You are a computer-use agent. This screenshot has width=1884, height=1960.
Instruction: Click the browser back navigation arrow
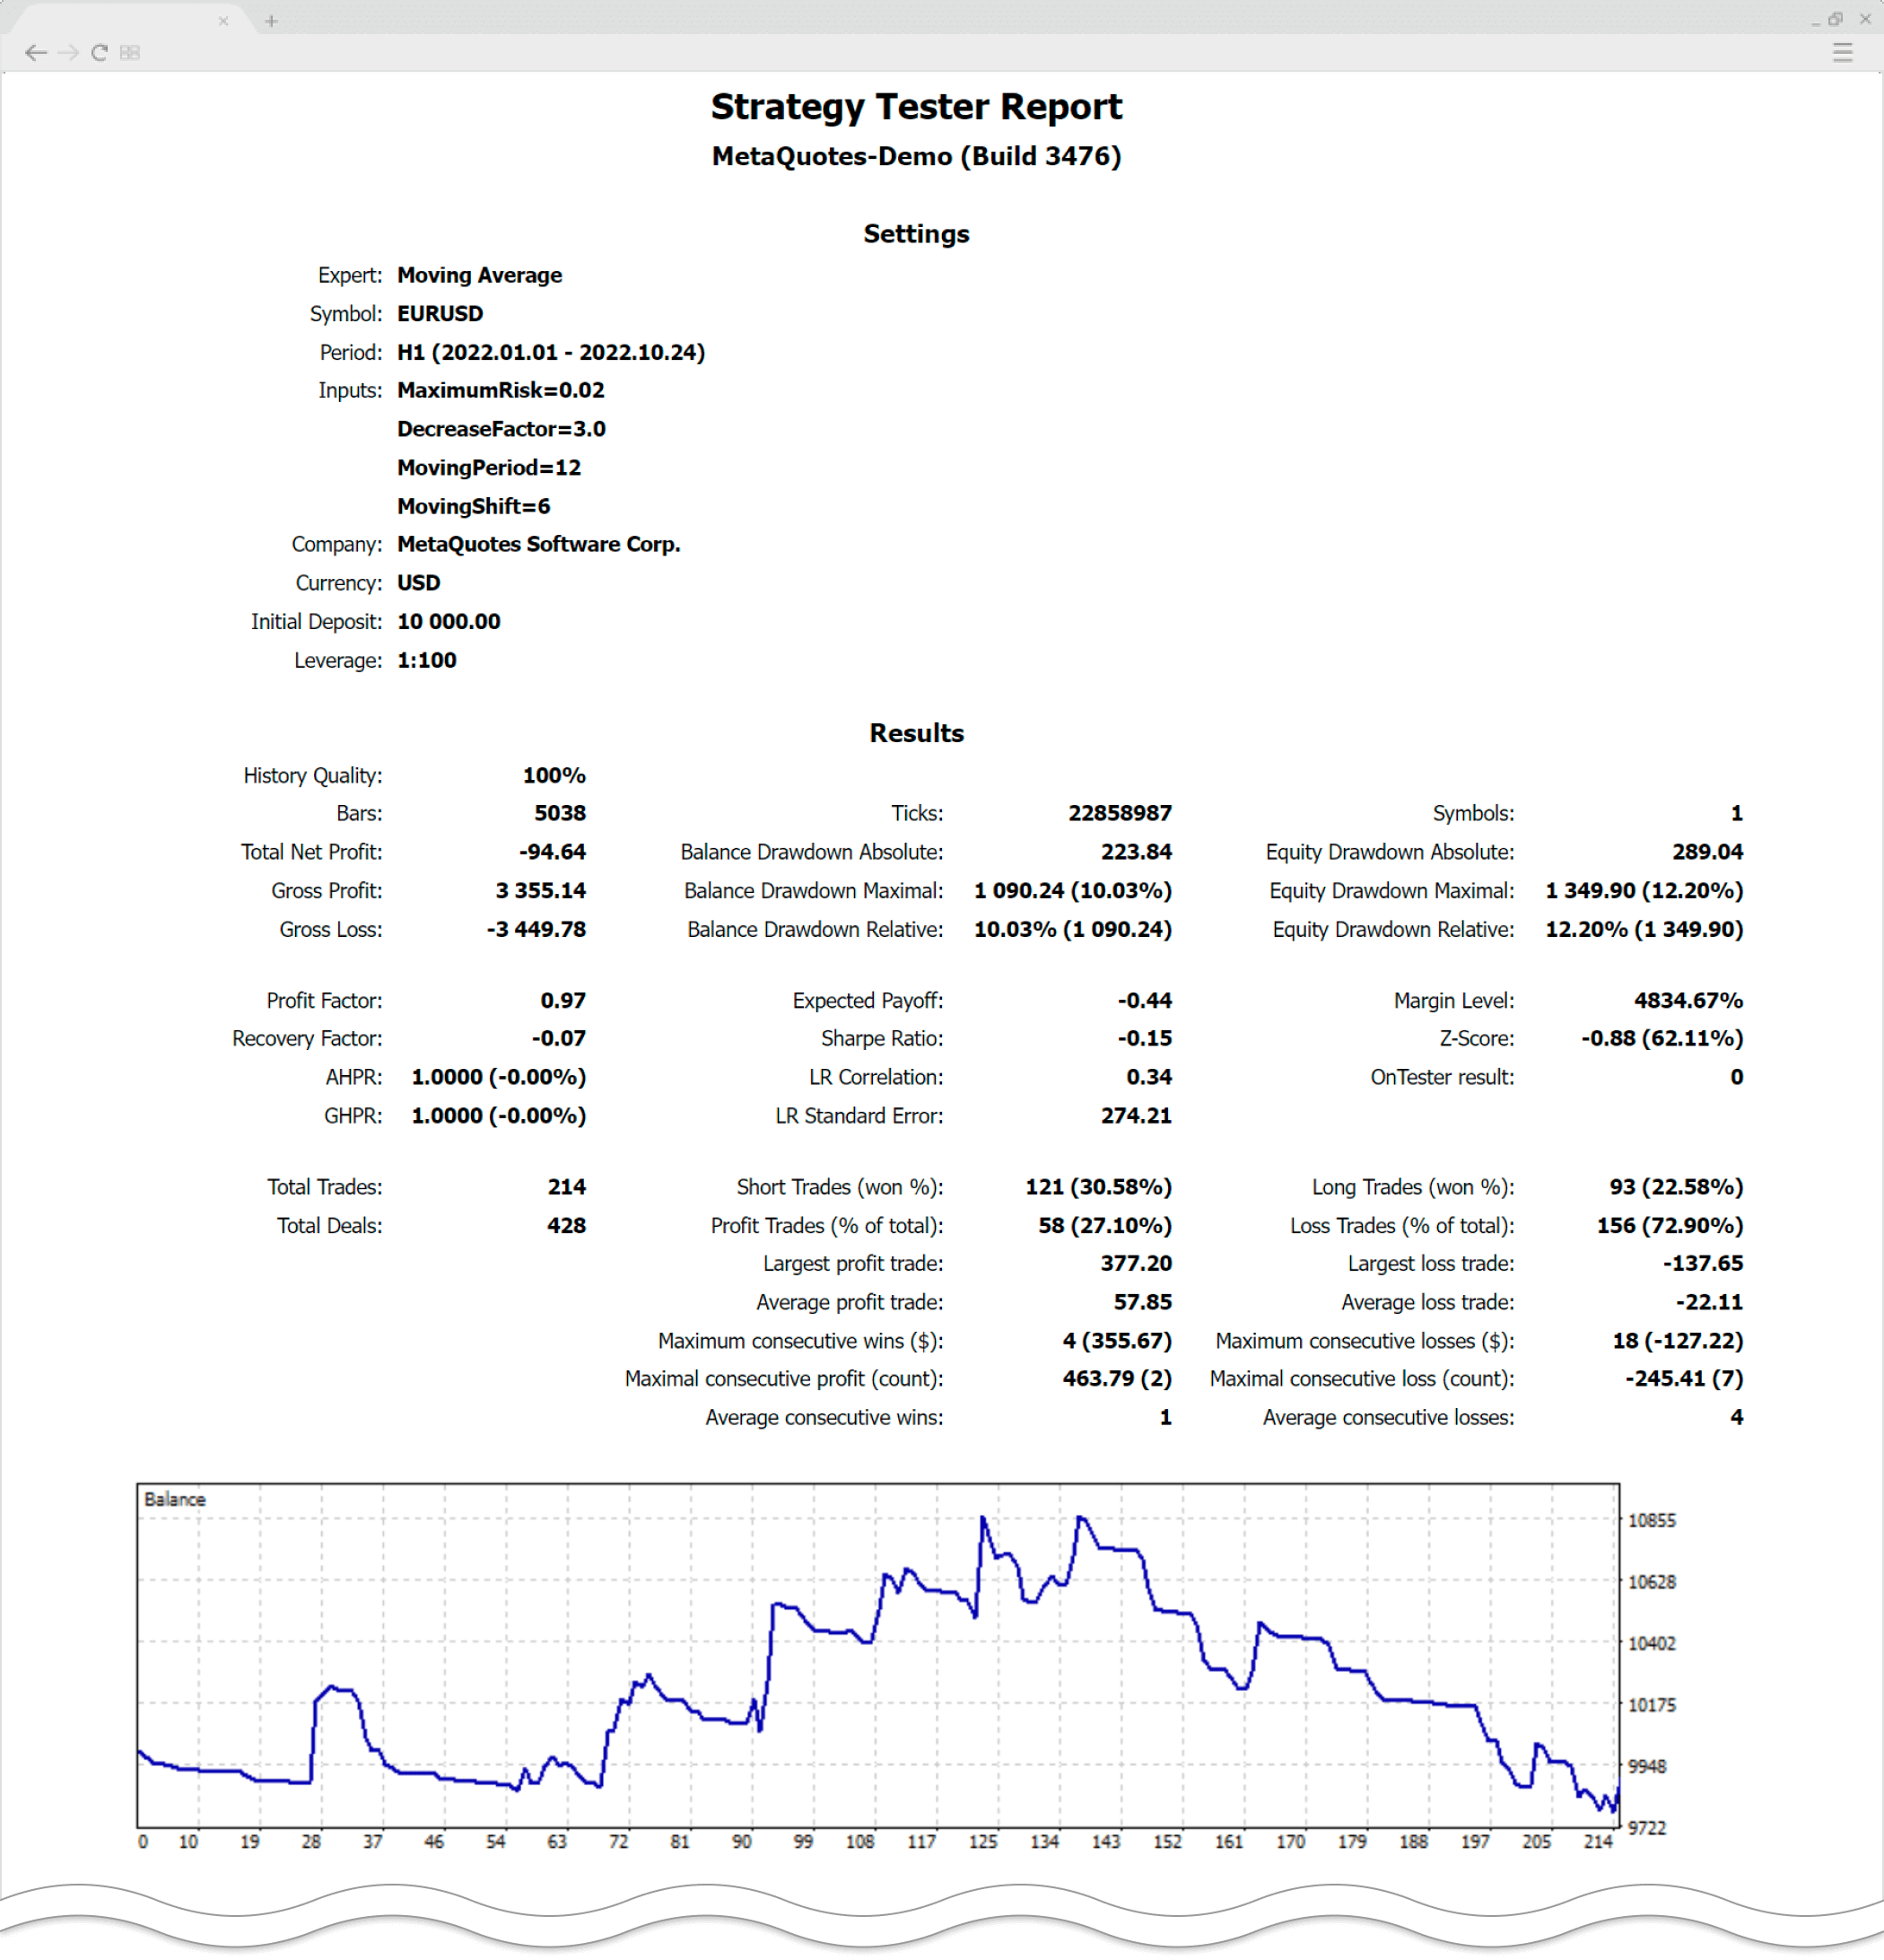37,52
